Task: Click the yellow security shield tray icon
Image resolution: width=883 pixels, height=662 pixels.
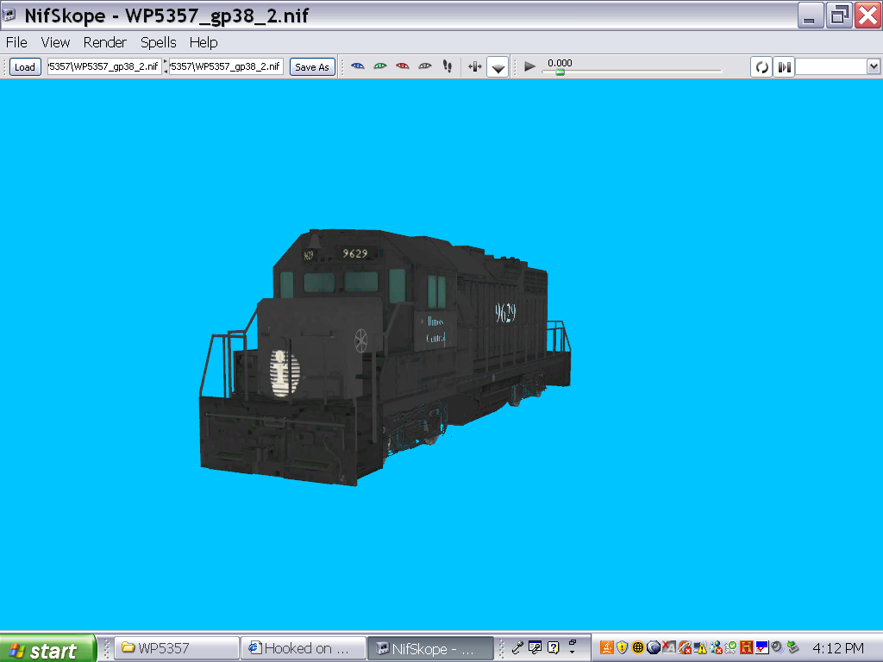Action: [622, 647]
